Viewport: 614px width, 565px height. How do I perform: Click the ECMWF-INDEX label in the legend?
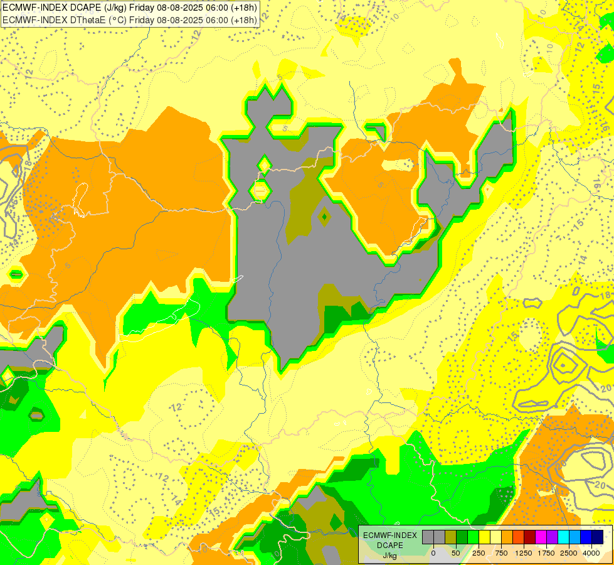tap(390, 535)
